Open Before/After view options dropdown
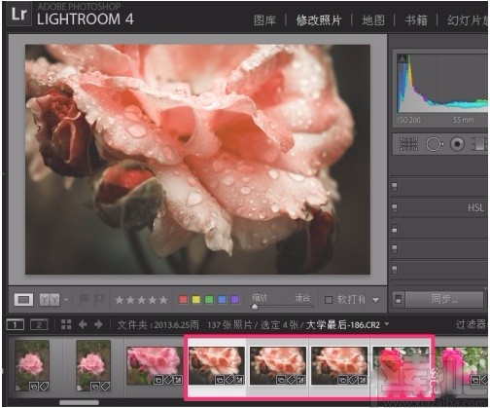The width and height of the screenshot is (490, 408). (66, 299)
